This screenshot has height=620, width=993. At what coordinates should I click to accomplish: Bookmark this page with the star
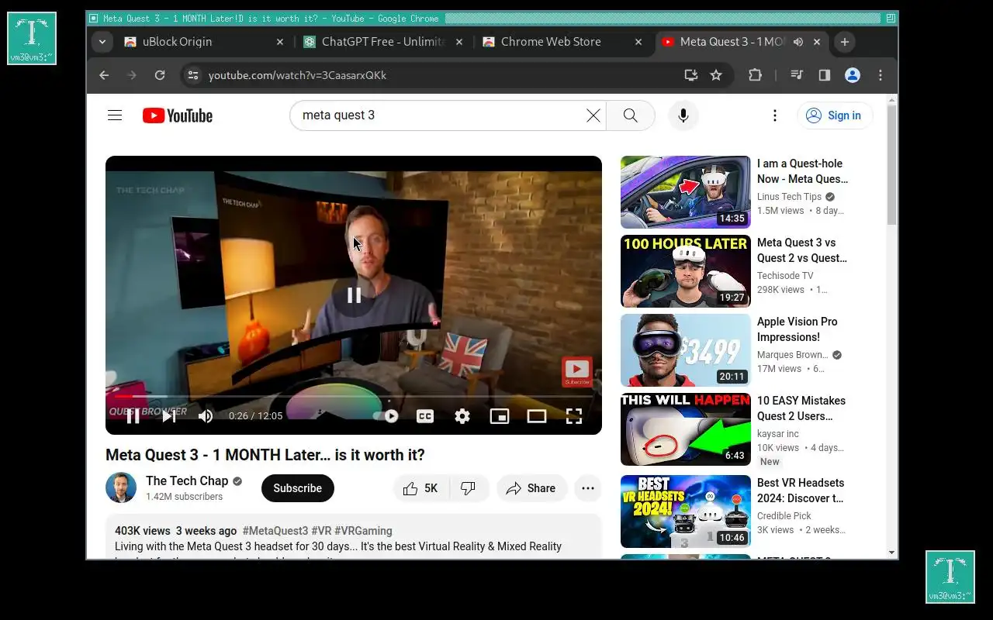click(716, 75)
